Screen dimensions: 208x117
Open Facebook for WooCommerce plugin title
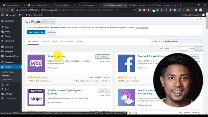pos(152,56)
